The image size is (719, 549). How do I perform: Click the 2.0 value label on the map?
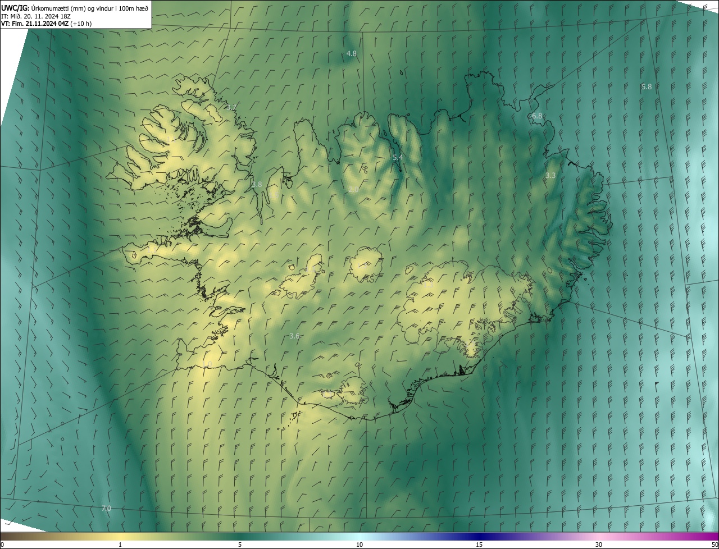pos(353,190)
